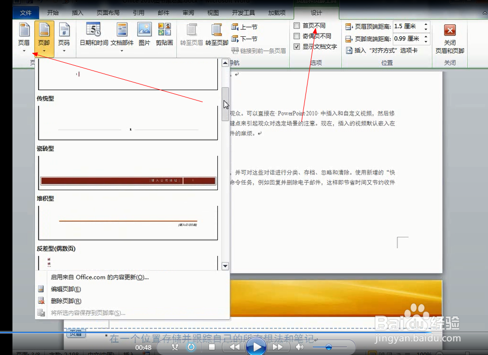488x355 pixels.
Task: Decrease 页脚底端距离 spinner value
Action: point(426,41)
